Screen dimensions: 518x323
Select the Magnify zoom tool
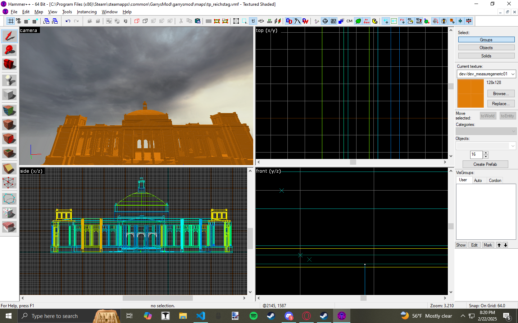pyautogui.click(x=9, y=50)
